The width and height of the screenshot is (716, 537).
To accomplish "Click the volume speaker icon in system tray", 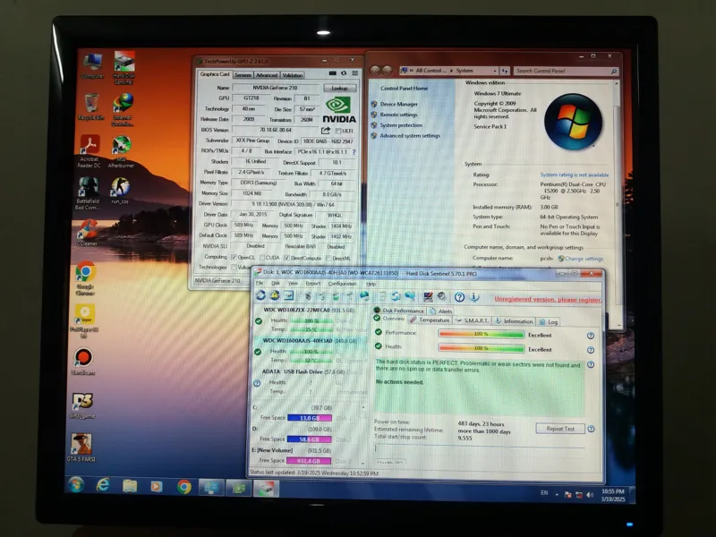I will coord(590,495).
